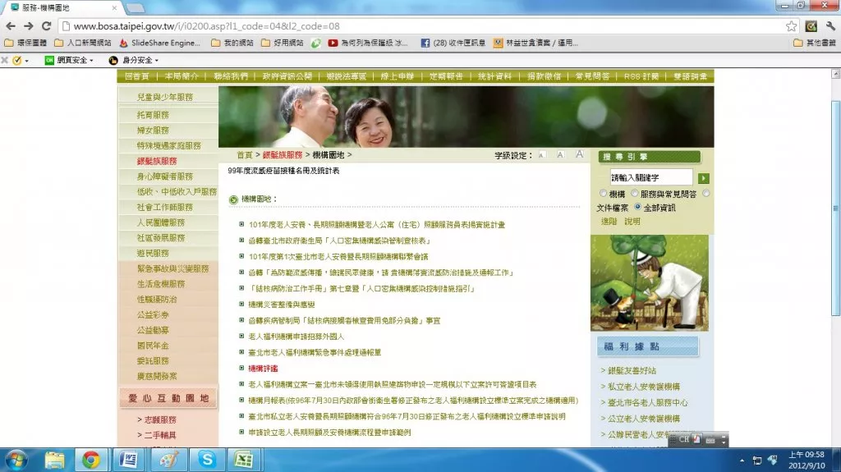Open sidebar link 銀髮族服務
Screen dimensions: 841x472
click(157, 161)
